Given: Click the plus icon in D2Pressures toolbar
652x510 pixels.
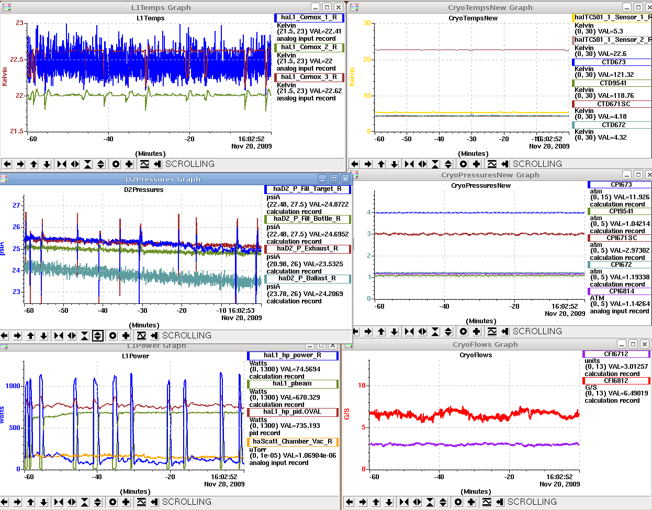Looking at the screenshot, I should [126, 336].
